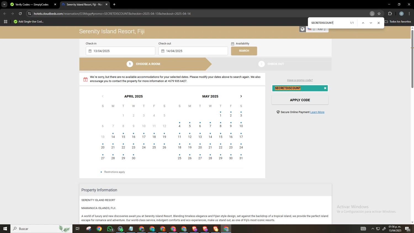This screenshot has height=233, width=414.
Task: Select the Check Out step
Action: point(271,64)
